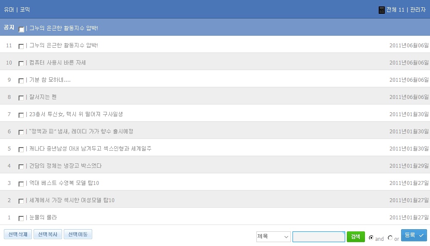This screenshot has width=430, height=246.
Task: Click the black calculator icon beside 전체 11
Action: (x=381, y=10)
